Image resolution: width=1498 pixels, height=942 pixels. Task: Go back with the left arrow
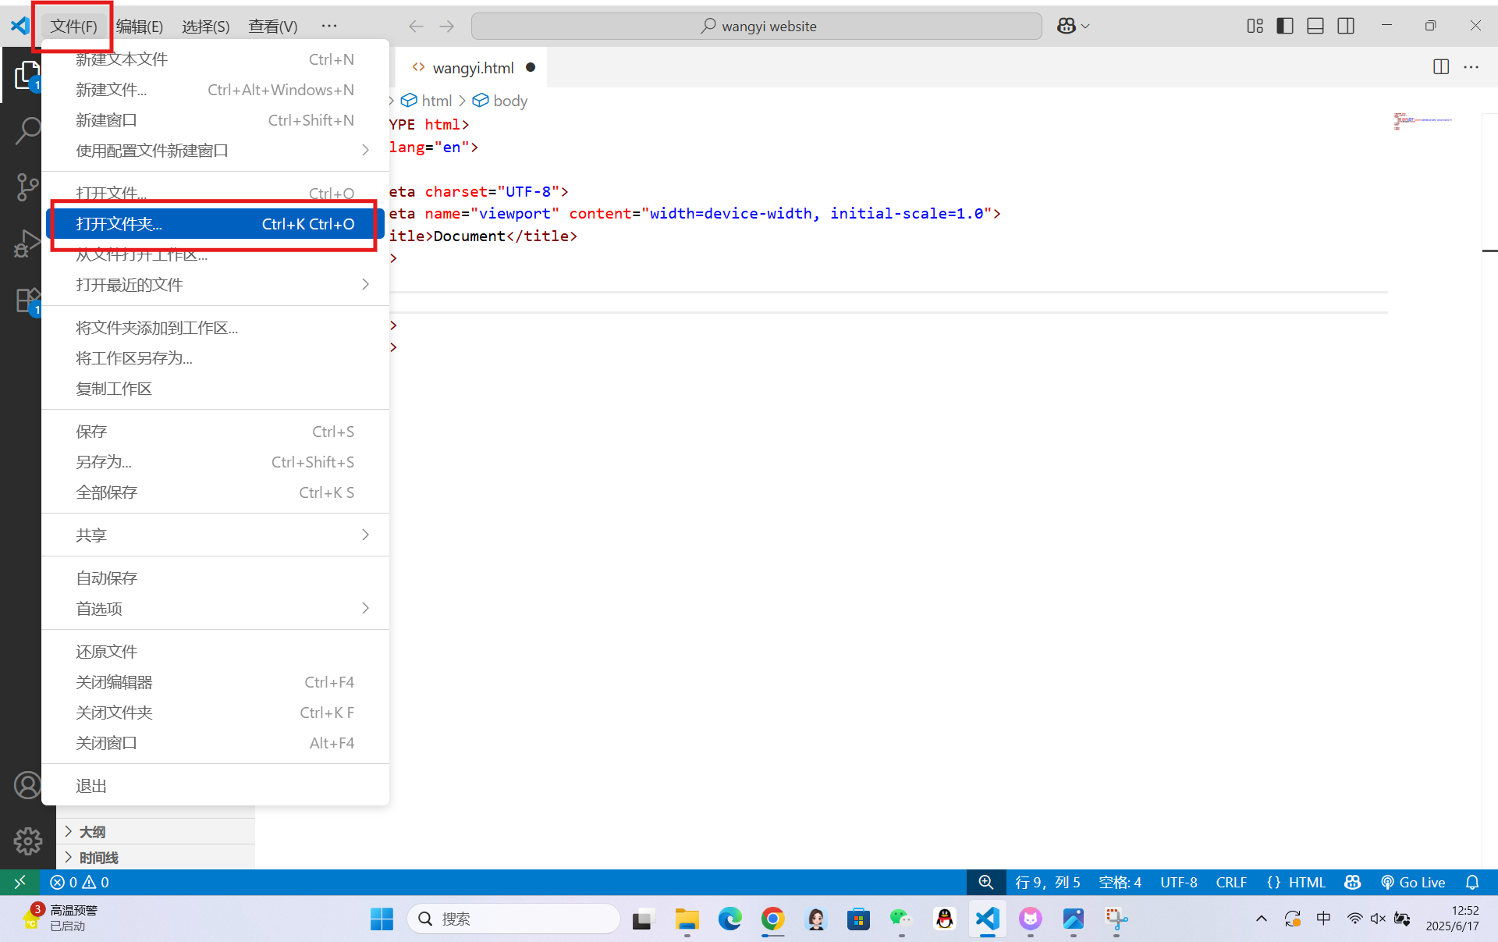click(x=416, y=27)
